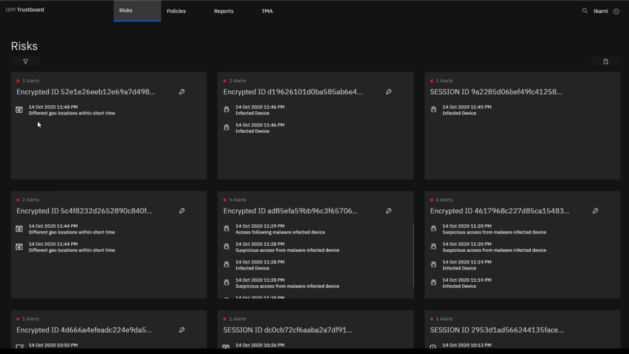Open SESSION ID 9a2285d06bef49fc41258 title
The image size is (629, 354).
tap(496, 92)
